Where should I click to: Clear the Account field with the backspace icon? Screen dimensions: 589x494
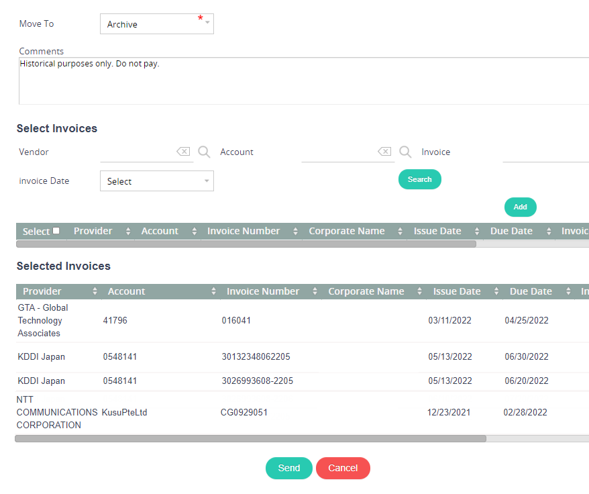click(384, 152)
